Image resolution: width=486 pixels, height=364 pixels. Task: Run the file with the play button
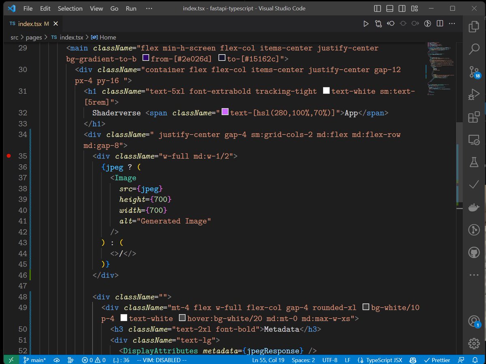[x=366, y=24]
